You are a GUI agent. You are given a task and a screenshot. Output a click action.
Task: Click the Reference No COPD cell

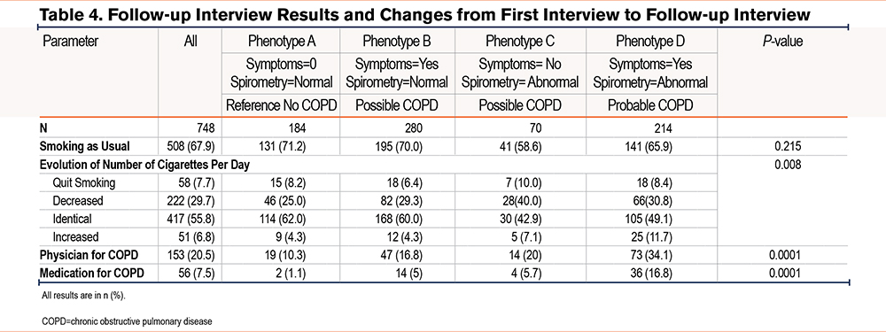click(x=282, y=105)
